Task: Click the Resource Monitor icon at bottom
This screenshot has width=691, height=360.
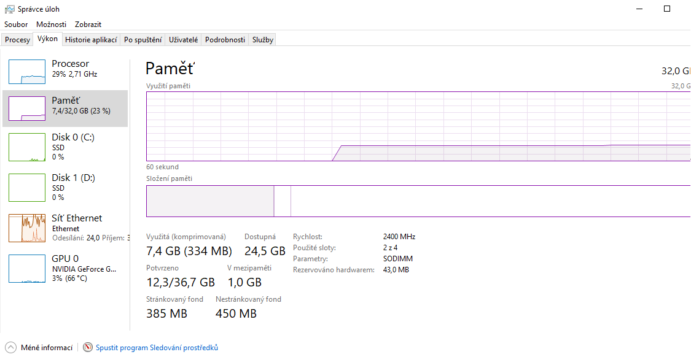Action: (x=88, y=348)
